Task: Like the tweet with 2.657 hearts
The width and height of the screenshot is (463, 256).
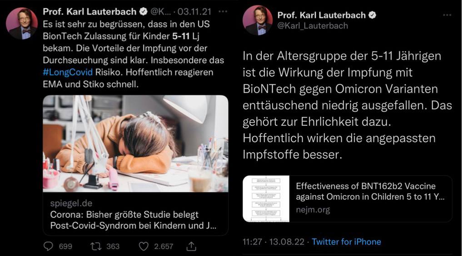Action: coord(144,246)
